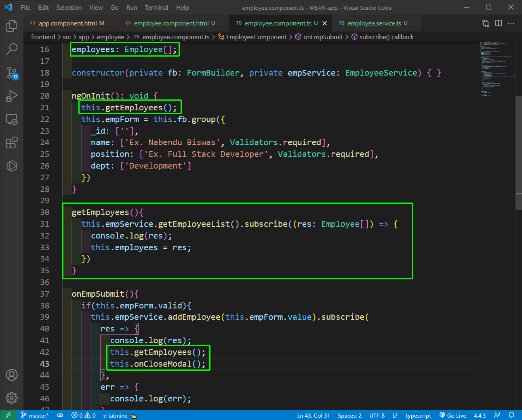Open errors and warnings count in status bar

(x=83, y=415)
